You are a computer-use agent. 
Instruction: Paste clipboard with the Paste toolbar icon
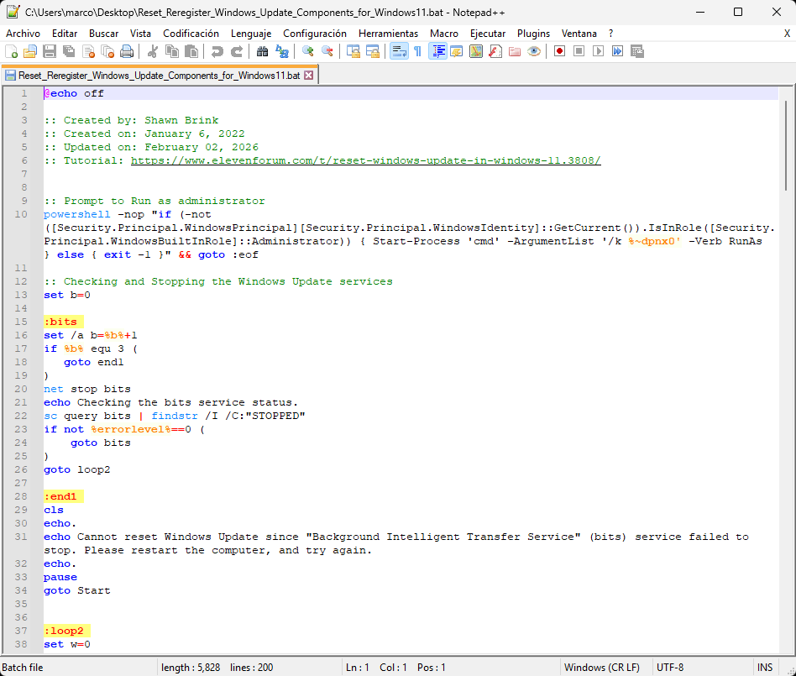(x=191, y=51)
